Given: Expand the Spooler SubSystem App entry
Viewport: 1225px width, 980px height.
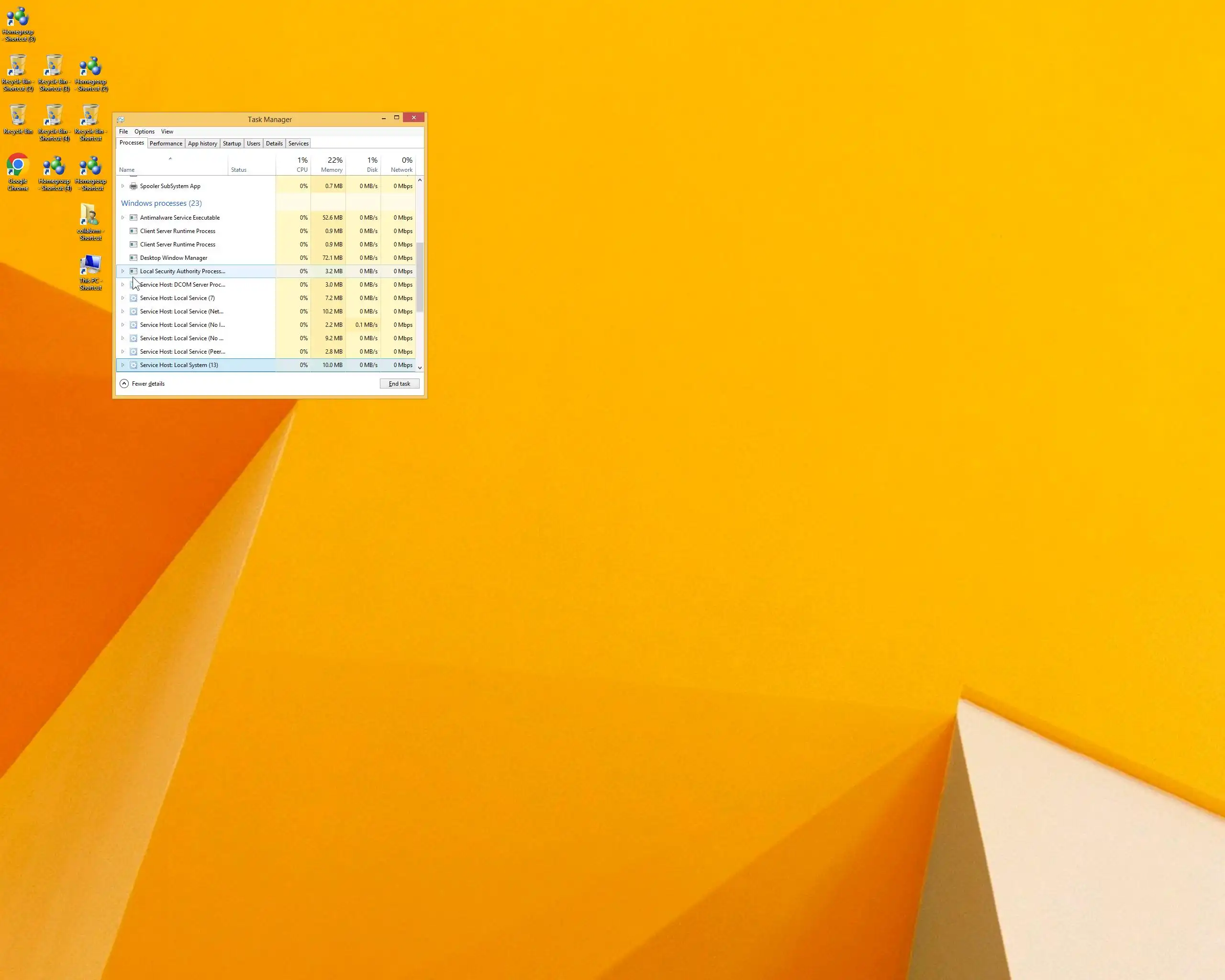Looking at the screenshot, I should tap(122, 186).
